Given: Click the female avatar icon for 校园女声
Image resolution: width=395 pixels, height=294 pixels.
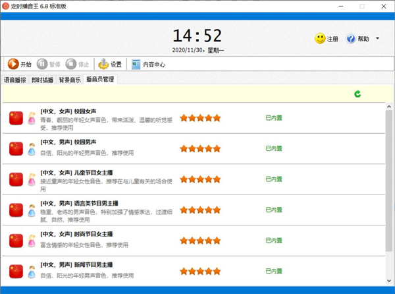Looking at the screenshot, I should pos(32,118).
